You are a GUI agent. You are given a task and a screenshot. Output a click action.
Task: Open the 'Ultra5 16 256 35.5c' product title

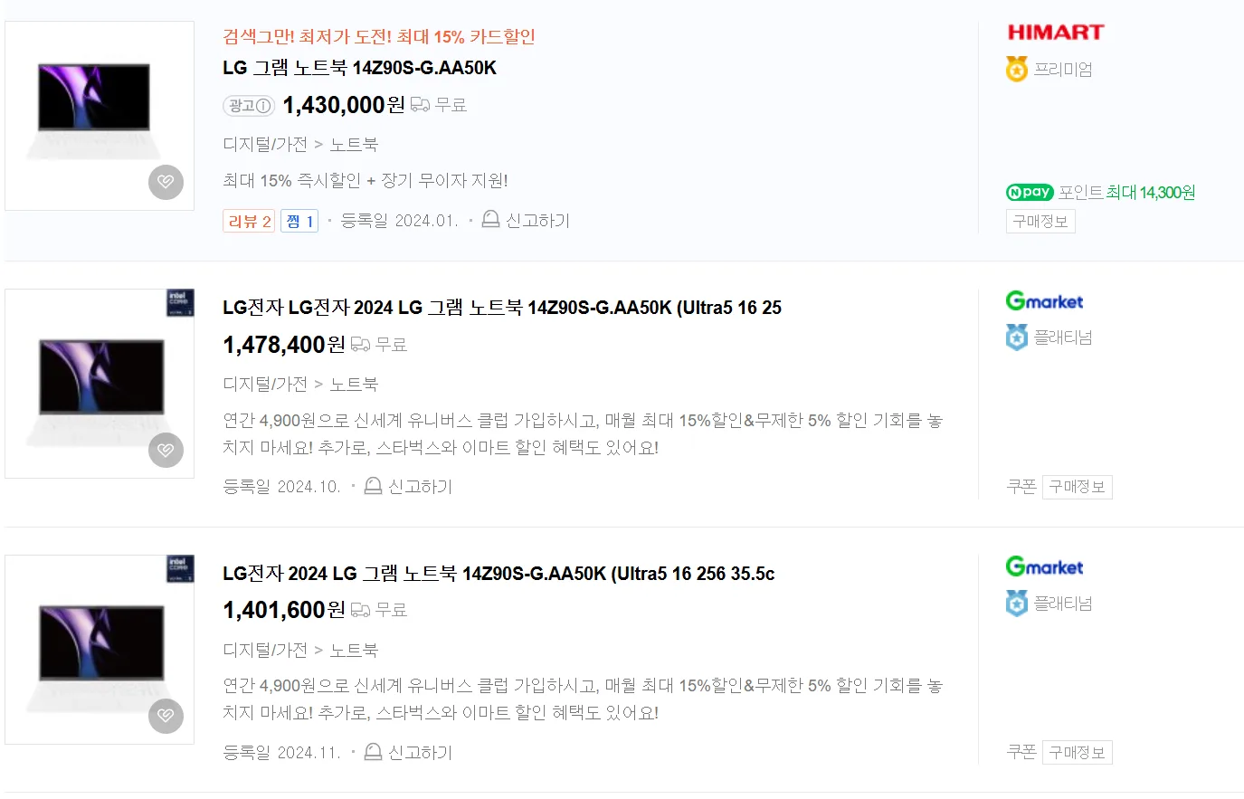point(499,574)
